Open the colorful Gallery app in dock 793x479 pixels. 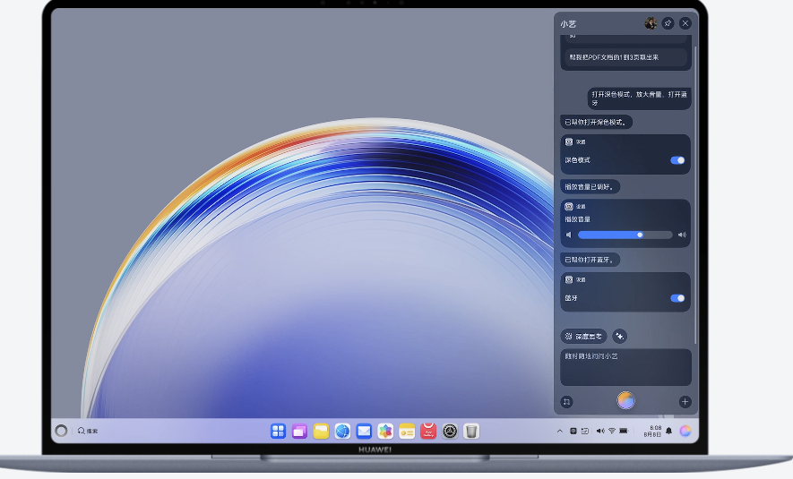385,431
